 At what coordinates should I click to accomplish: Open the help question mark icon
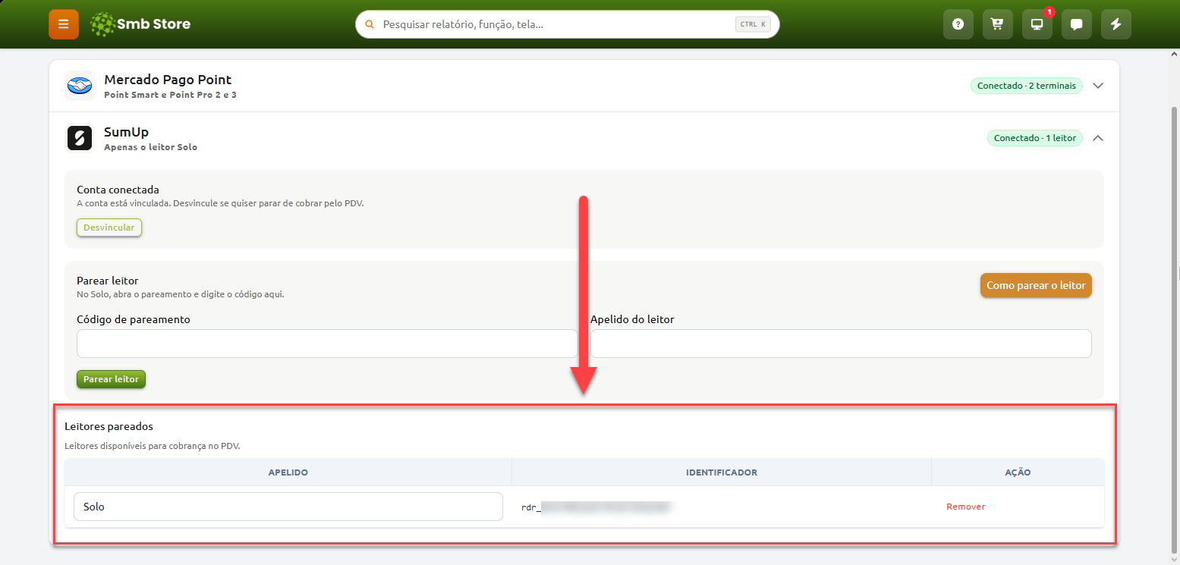(x=958, y=24)
